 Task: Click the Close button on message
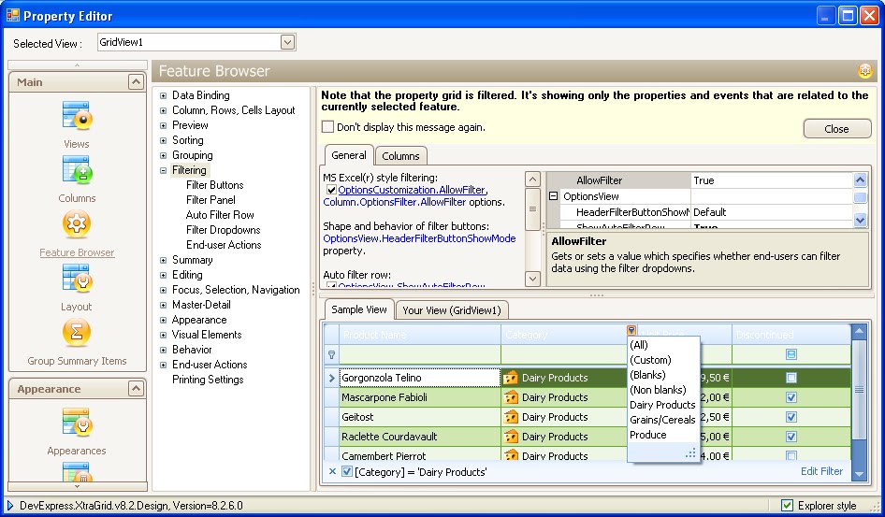837,128
